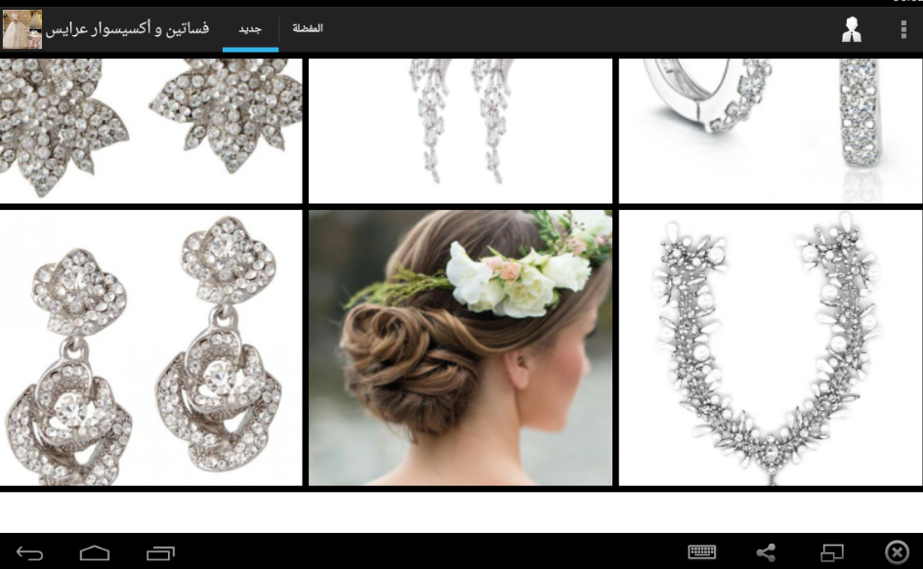The image size is (923, 569).
Task: Tap the app logo thumbnail in header
Action: click(x=22, y=29)
